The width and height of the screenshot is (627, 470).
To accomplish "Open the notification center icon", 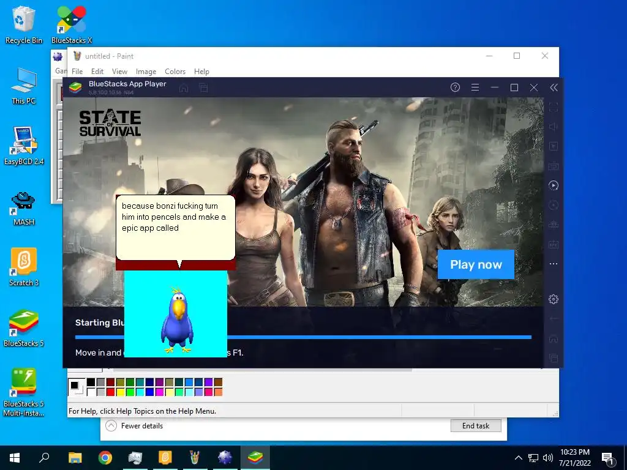I will (608, 458).
